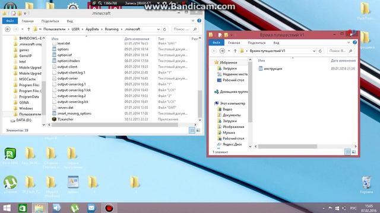Open uTorrent from the taskbar
Image resolution: width=380 pixels, height=213 pixels.
tap(75, 208)
